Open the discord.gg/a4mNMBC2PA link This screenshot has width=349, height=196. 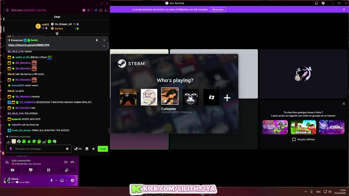[x=29, y=45]
